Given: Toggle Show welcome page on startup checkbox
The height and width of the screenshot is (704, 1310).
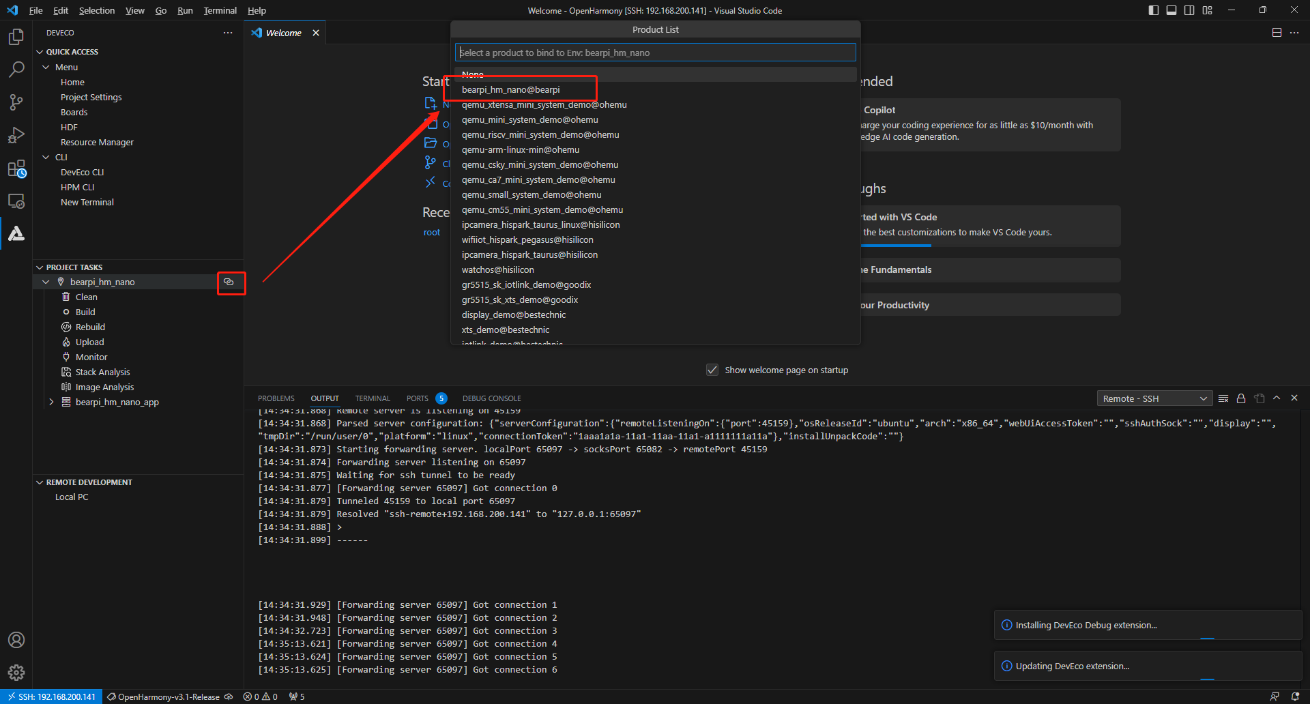Looking at the screenshot, I should click(712, 370).
